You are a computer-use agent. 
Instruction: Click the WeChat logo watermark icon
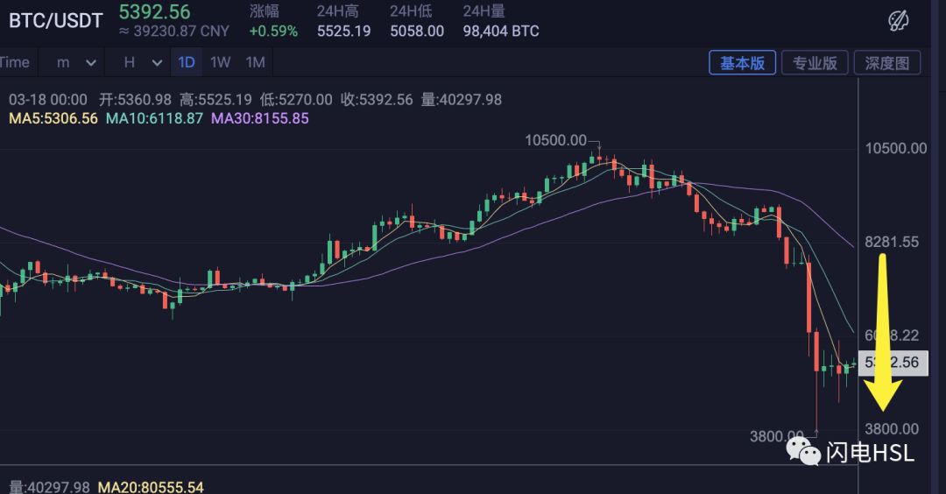[802, 450]
